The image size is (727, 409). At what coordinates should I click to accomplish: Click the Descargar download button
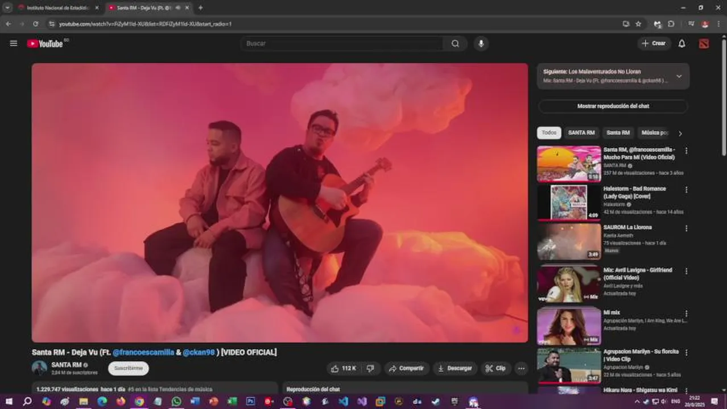click(455, 368)
